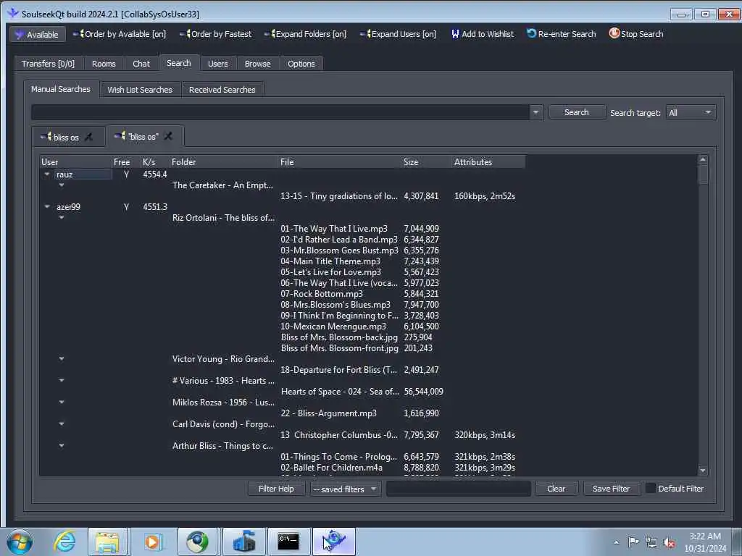The image size is (742, 556).
Task: Show hidden system tray icons
Action: pyautogui.click(x=616, y=542)
